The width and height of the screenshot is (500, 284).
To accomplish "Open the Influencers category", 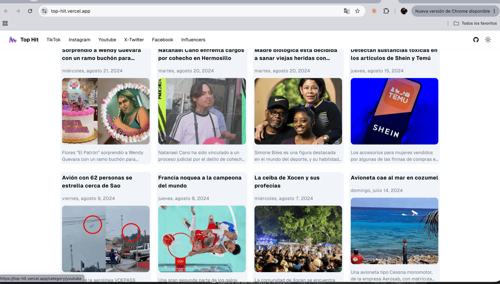I will point(193,40).
